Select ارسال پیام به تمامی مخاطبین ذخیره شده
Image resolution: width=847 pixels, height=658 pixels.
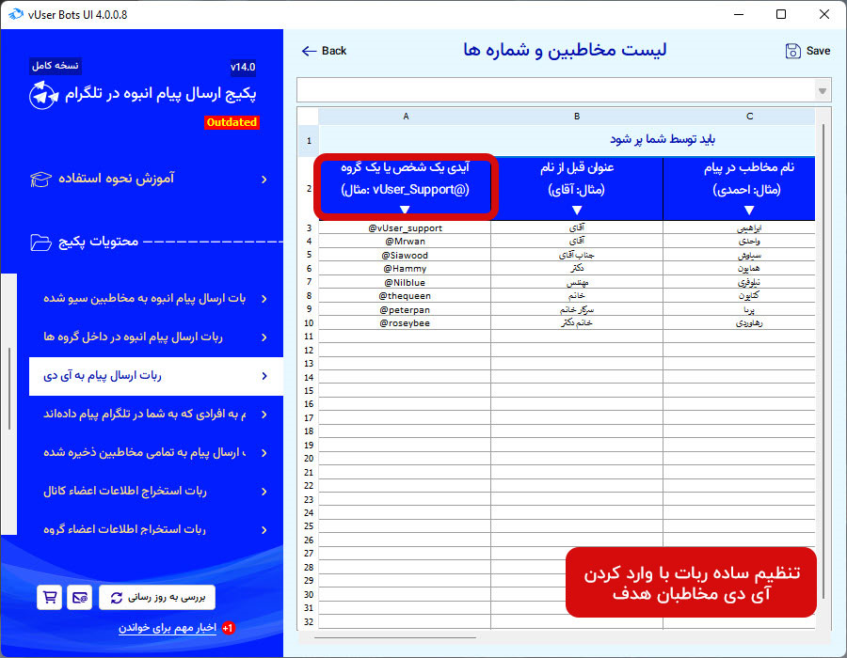155,452
